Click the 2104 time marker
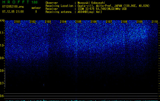 coord(63,21)
